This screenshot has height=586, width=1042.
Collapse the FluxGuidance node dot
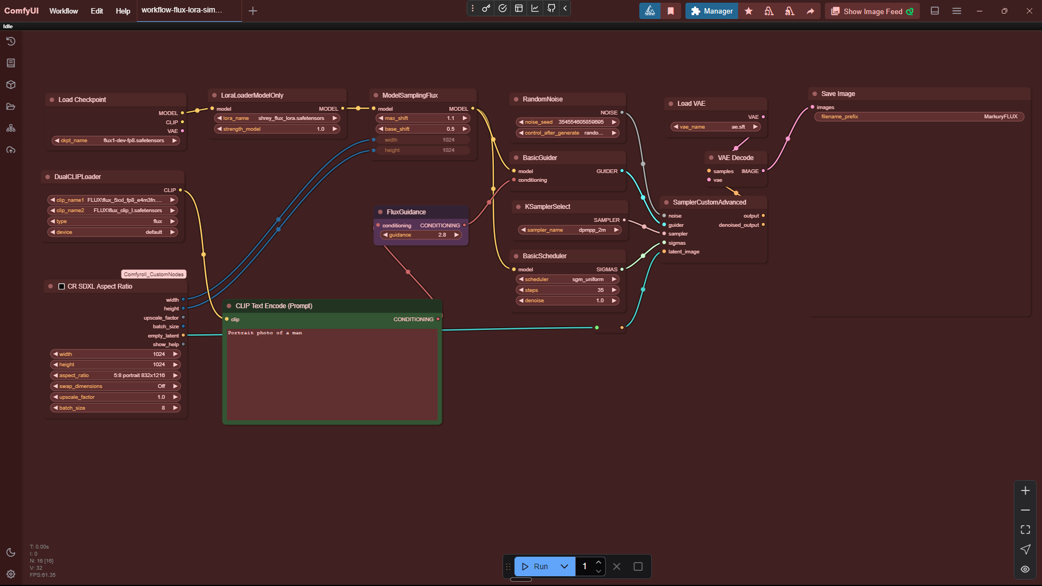(380, 212)
